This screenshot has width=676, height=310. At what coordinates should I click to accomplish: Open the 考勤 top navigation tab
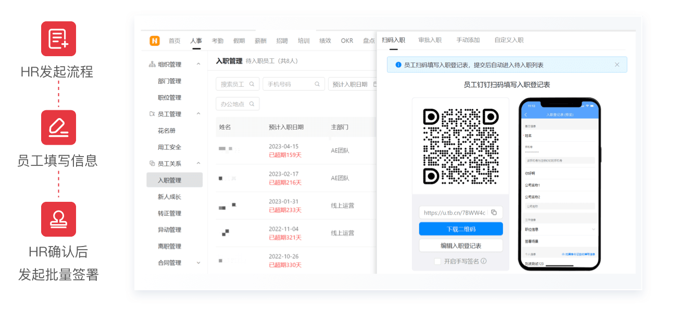pyautogui.click(x=218, y=41)
